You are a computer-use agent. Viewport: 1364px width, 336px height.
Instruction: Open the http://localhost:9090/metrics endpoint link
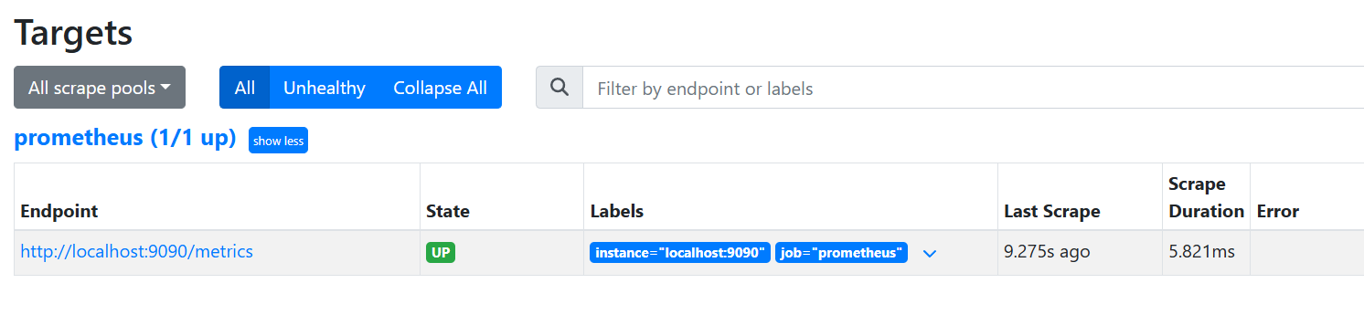coord(136,251)
